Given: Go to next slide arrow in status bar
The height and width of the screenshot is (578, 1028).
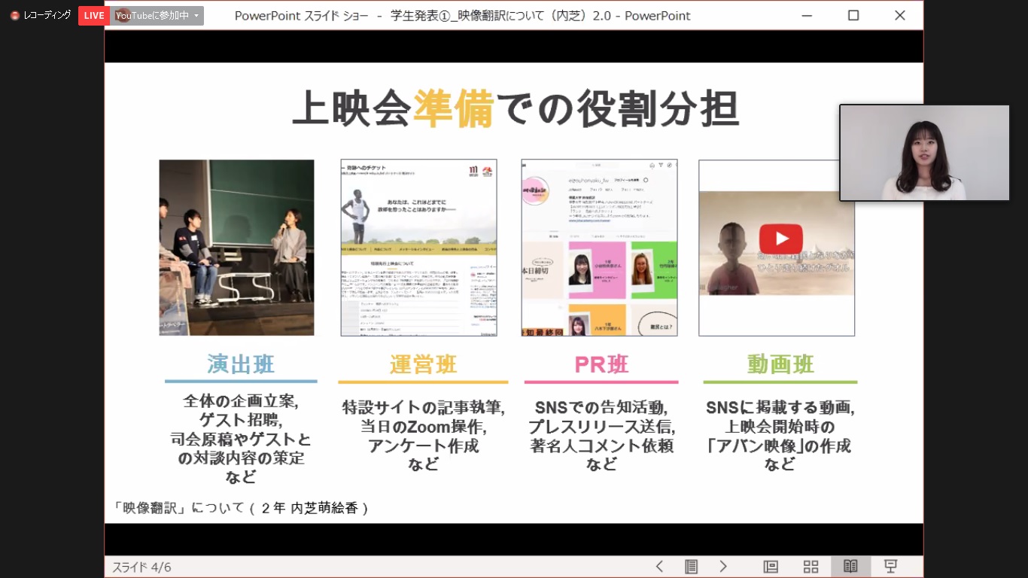Looking at the screenshot, I should tap(723, 567).
